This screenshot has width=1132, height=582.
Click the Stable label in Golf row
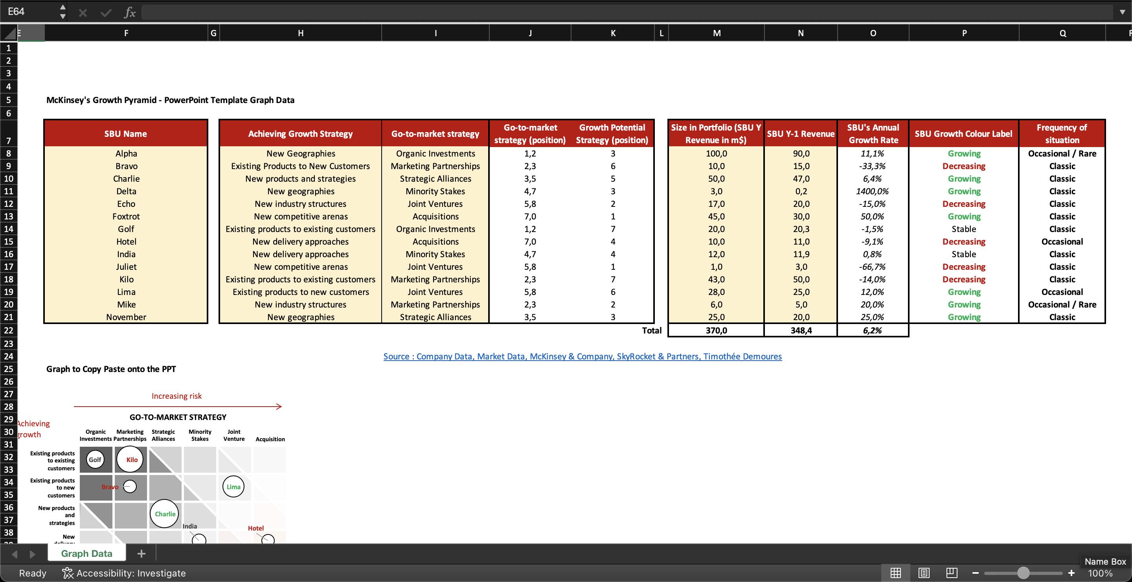pos(964,229)
